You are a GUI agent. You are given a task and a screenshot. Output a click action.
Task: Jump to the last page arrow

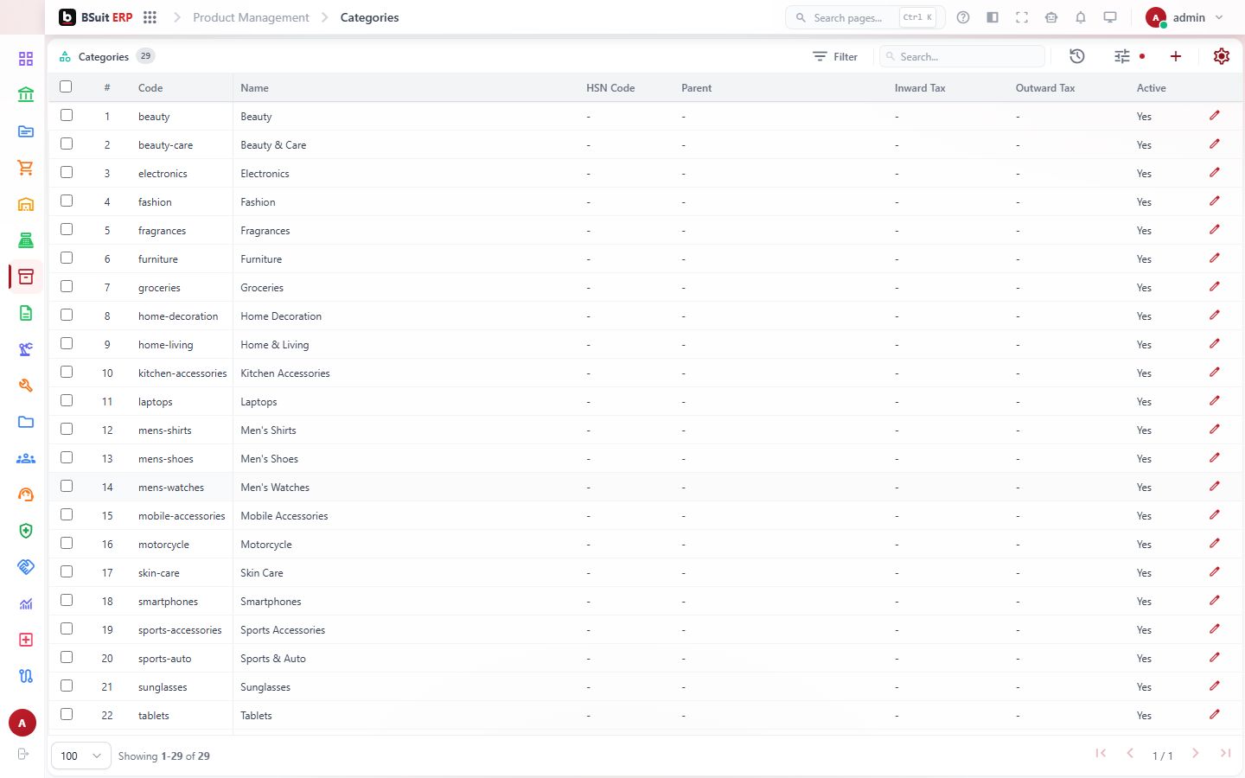pos(1225,754)
